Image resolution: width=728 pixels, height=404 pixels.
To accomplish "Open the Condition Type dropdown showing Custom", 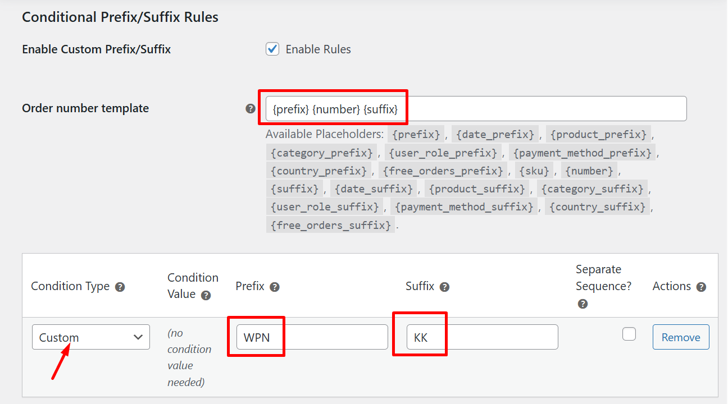I will [90, 337].
